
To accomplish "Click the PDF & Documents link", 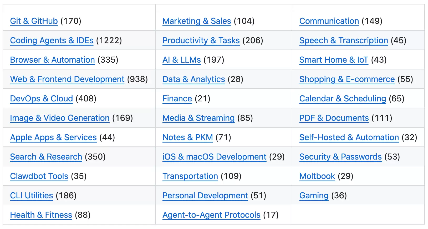I will (x=334, y=118).
